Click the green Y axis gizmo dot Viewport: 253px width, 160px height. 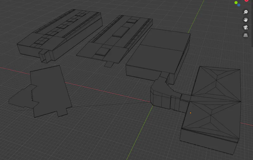(236, 3)
